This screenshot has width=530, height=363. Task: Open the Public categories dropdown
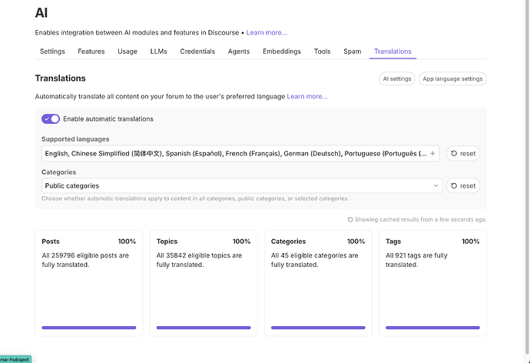tap(242, 185)
